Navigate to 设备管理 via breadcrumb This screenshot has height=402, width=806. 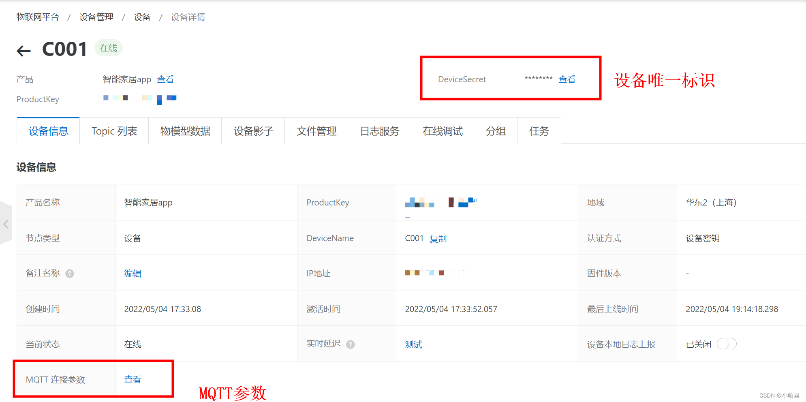point(96,17)
